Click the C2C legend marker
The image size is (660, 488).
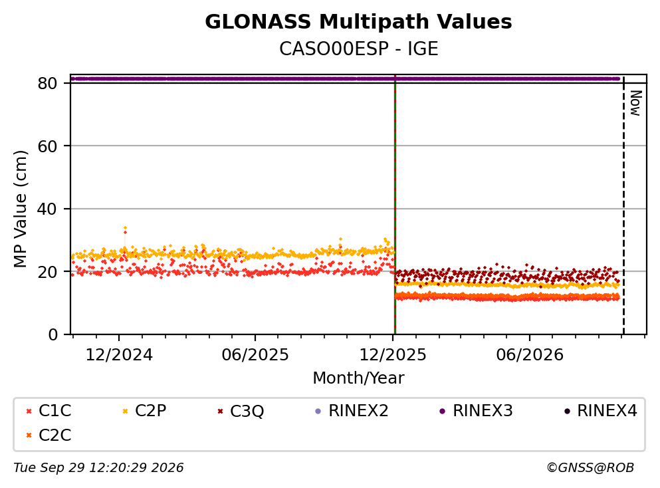tap(29, 435)
